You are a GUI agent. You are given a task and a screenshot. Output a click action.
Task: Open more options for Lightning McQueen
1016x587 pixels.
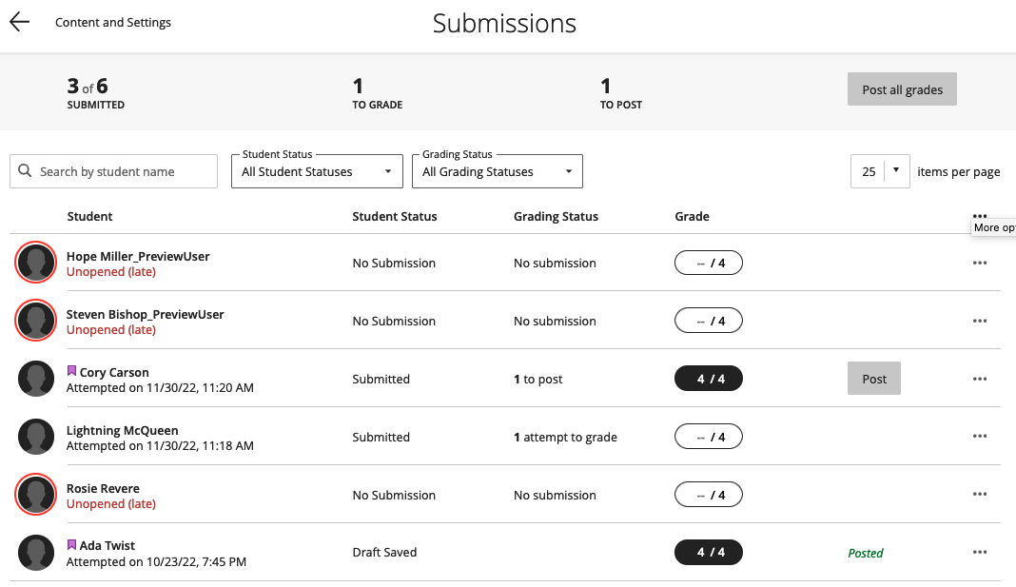pos(980,438)
